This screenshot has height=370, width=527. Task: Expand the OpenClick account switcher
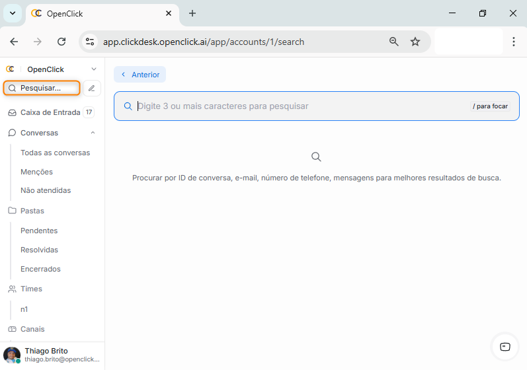(93, 69)
